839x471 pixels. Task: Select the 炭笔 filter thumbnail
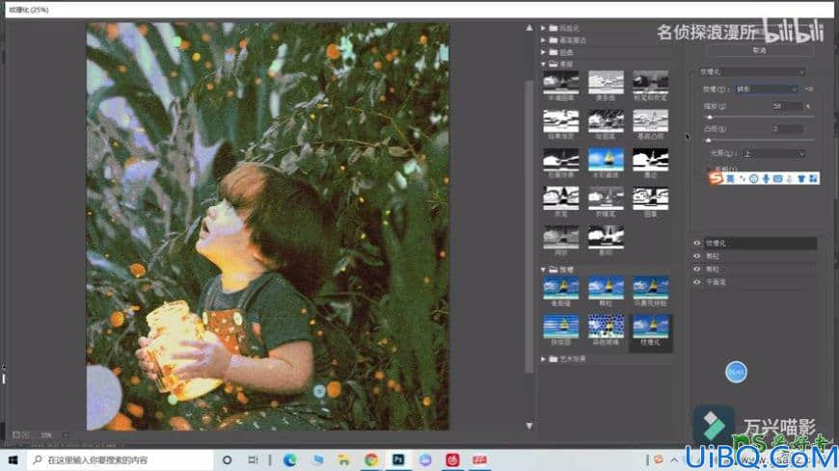[x=560, y=198]
